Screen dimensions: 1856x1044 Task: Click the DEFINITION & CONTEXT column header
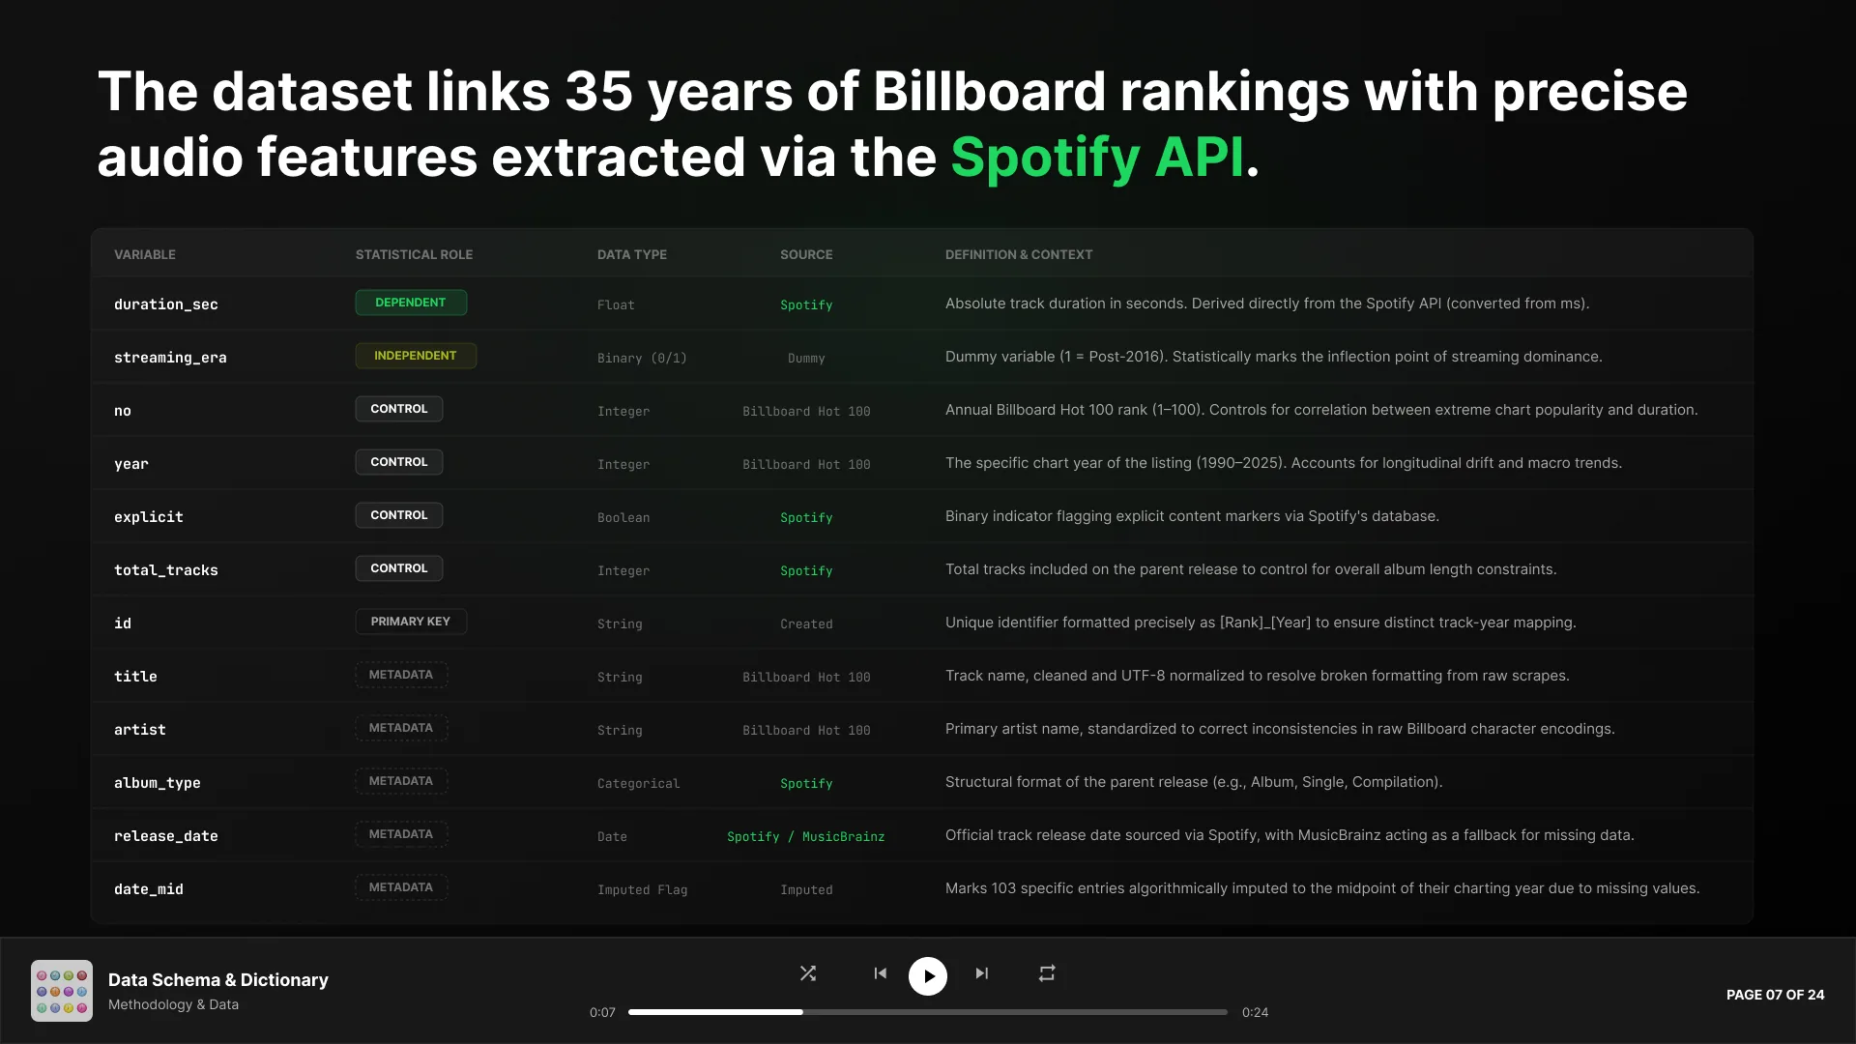click(x=1019, y=254)
